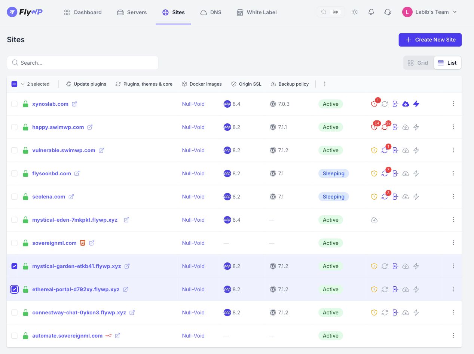Viewport: 474px width, 354px height.
Task: Expand the '2 selected' dropdown chevron
Action: 23,84
